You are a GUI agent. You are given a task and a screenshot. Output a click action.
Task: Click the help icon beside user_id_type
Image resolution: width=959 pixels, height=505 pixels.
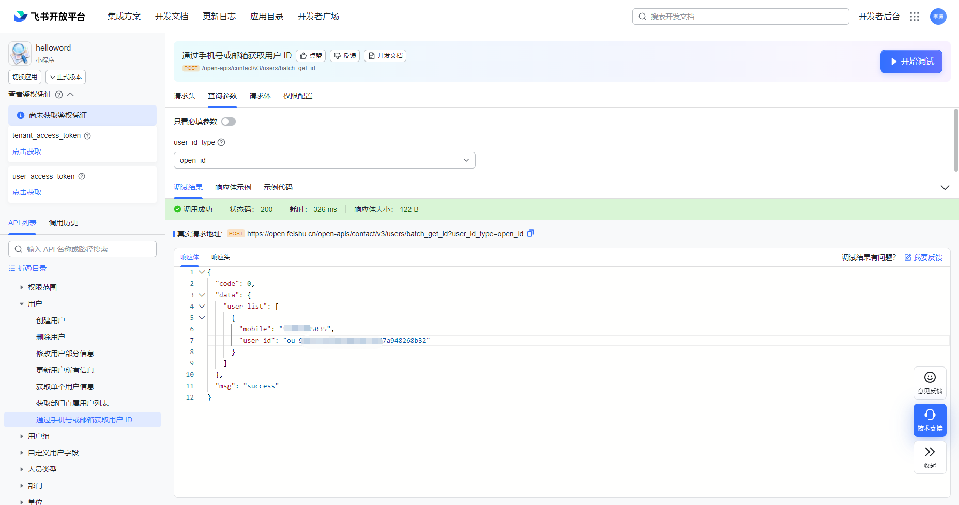[221, 142]
